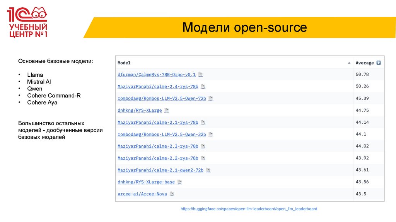Click details icon next to Rombos-LLM-V2.5-Qwen-32b

pyautogui.click(x=211, y=134)
